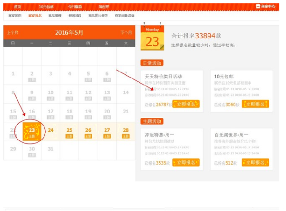Open 10元包邮 in the top navigation

pos(46,7)
